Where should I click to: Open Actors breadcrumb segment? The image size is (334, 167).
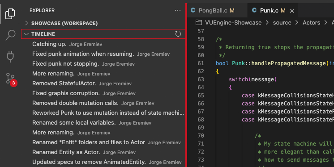pos(311,22)
